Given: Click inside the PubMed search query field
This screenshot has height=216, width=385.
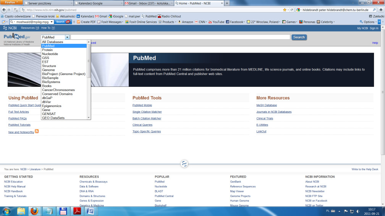Looking at the screenshot, I should click(x=180, y=37).
